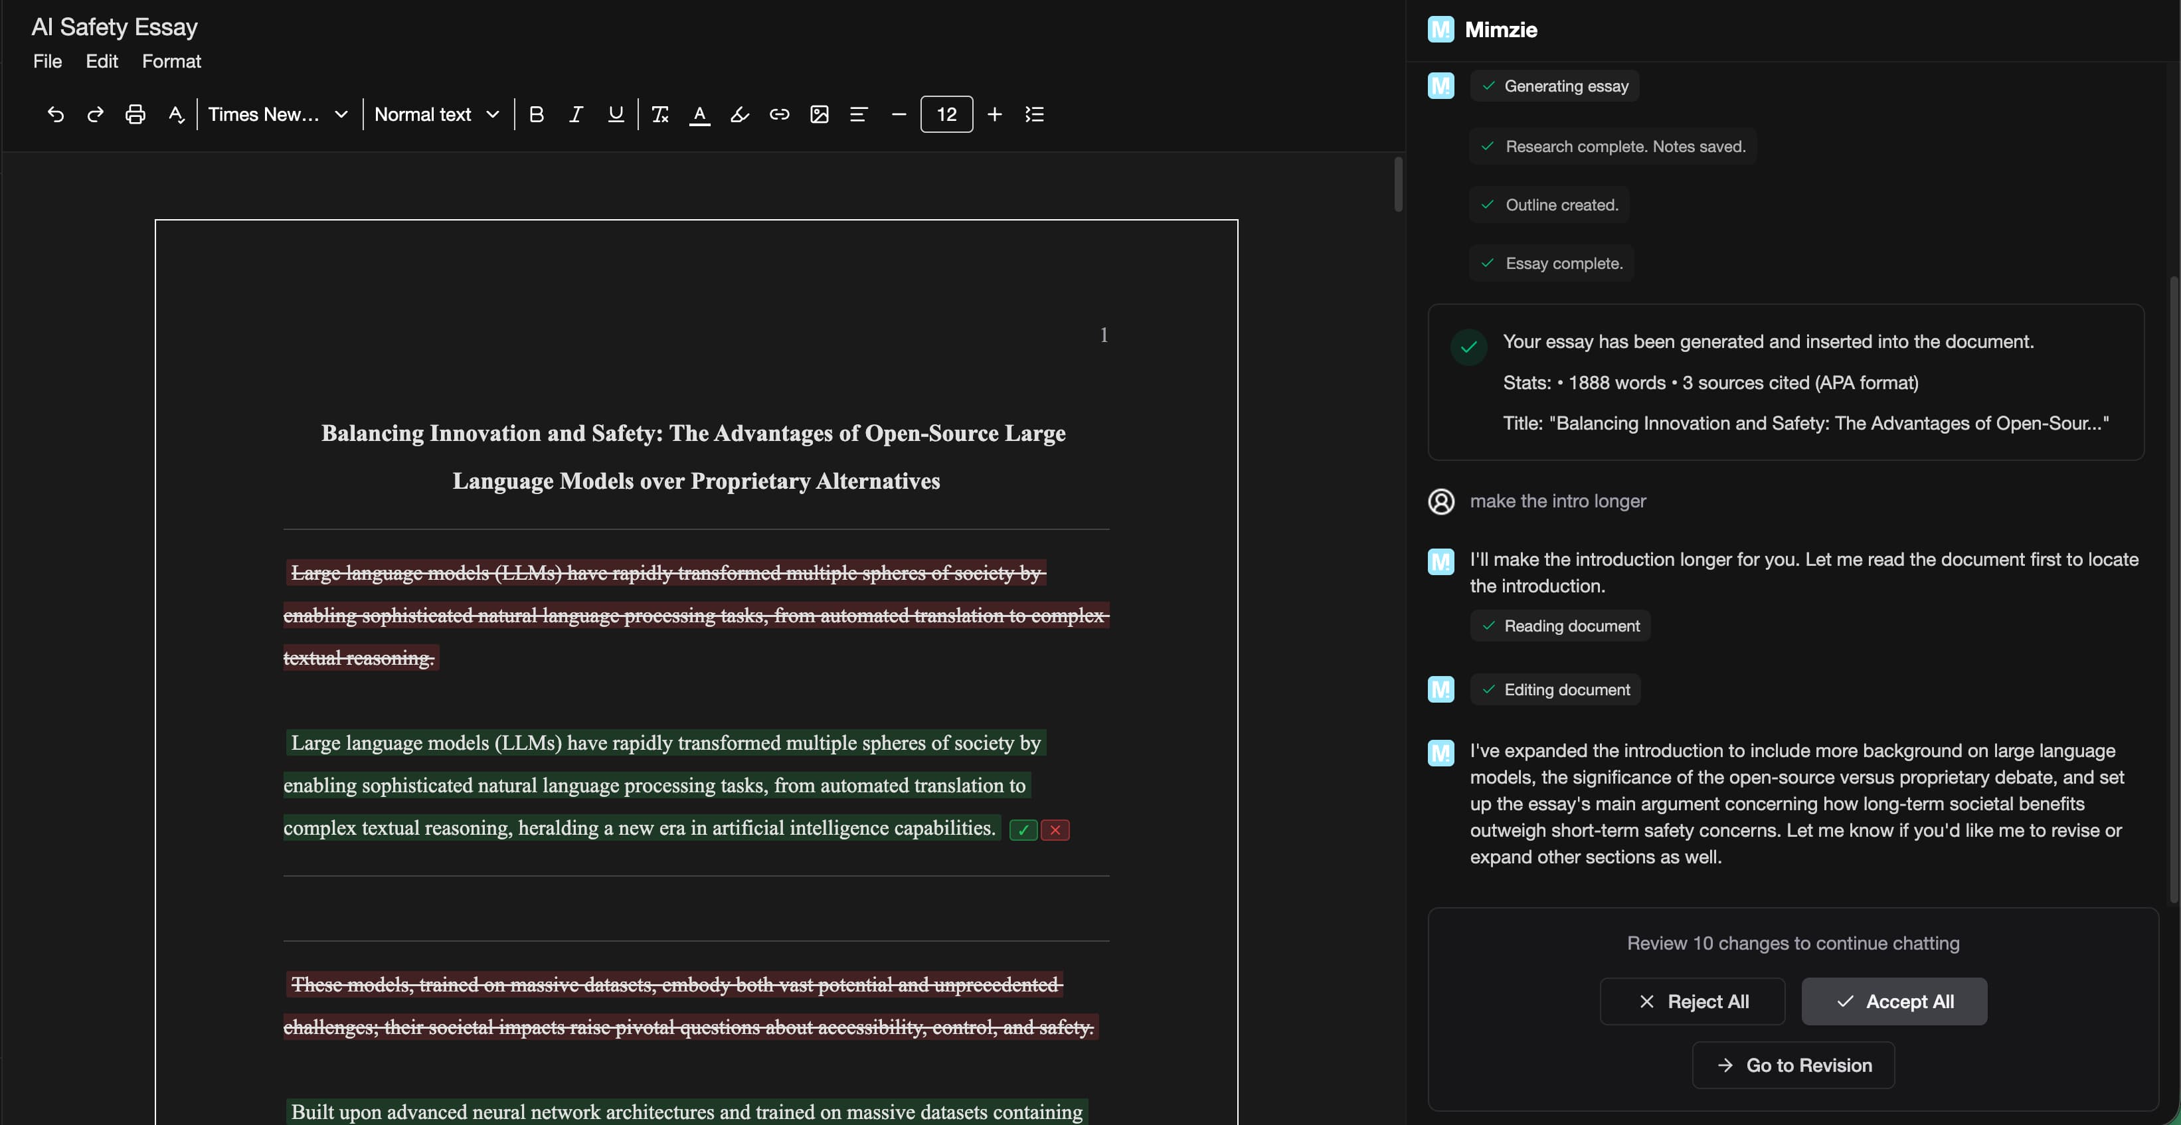Screen dimensions: 2181x1125
Task: Edit the font size value field
Action: point(946,114)
